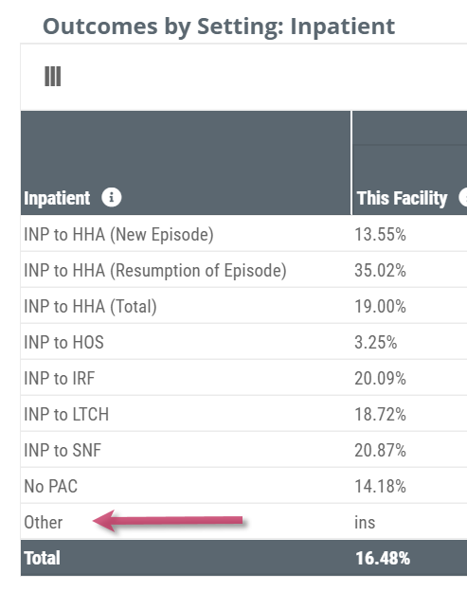This screenshot has height=591, width=467.
Task: Select the This Facility column header
Action: pyautogui.click(x=403, y=198)
